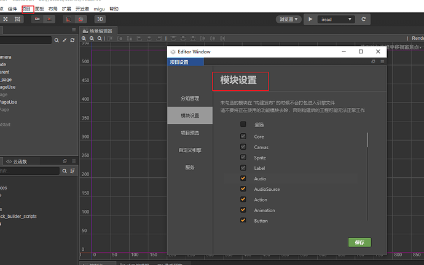Viewport: 424px width, 265px height.
Task: Click the hierarchy panel search icon
Action: (57, 40)
